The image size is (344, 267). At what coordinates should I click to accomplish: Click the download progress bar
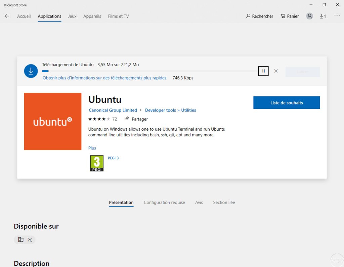click(x=149, y=71)
